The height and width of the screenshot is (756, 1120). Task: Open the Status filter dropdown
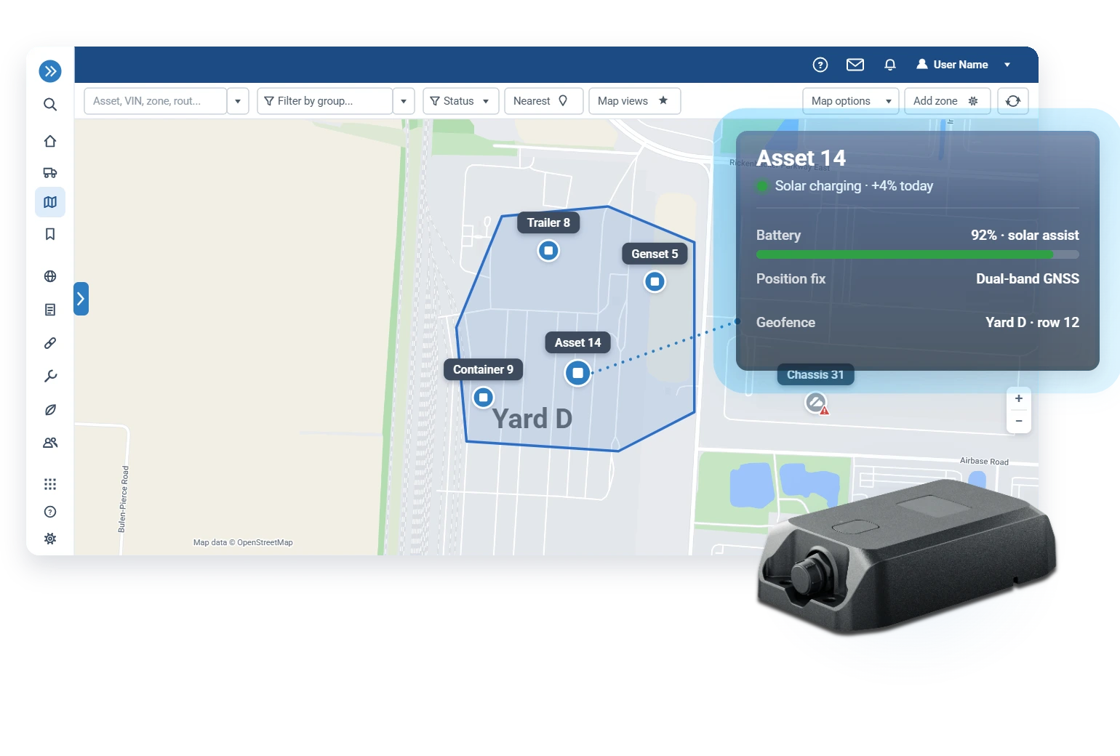460,101
